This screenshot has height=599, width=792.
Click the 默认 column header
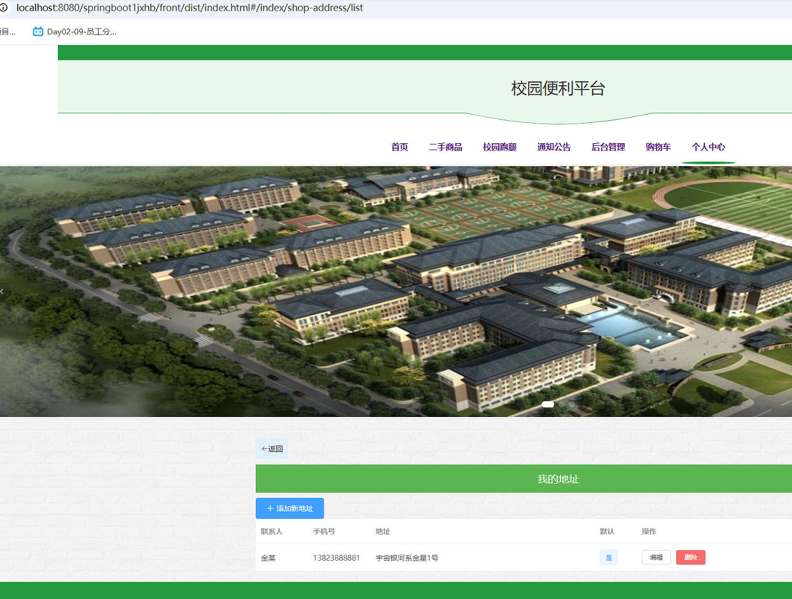tap(607, 532)
